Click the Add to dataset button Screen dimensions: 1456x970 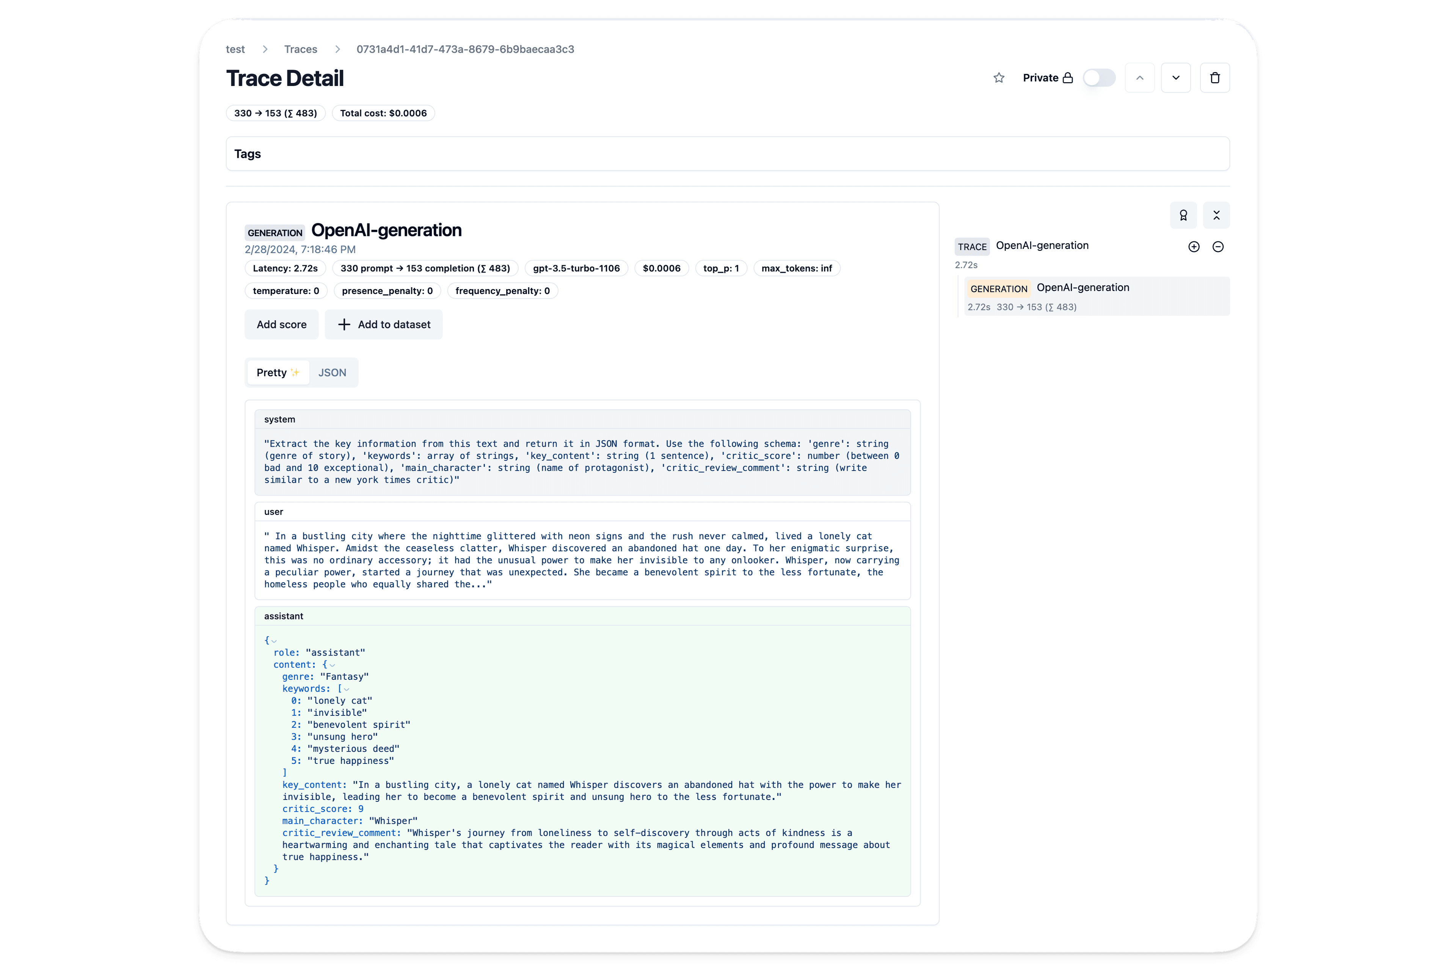(384, 324)
